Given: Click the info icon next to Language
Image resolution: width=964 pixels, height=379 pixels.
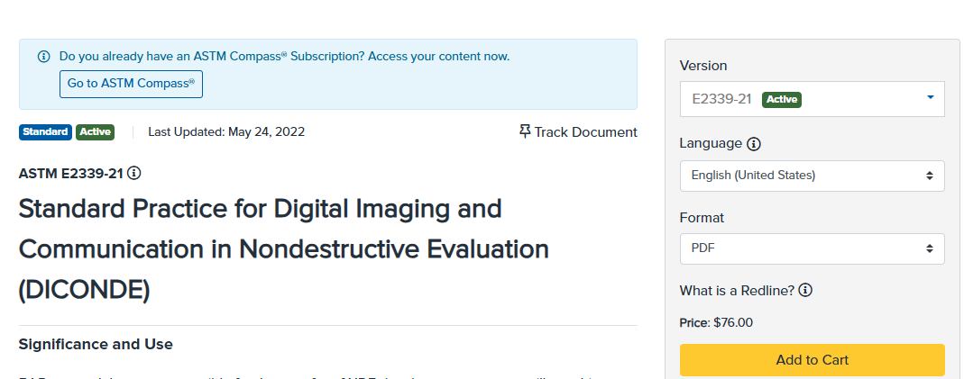Looking at the screenshot, I should coord(753,144).
